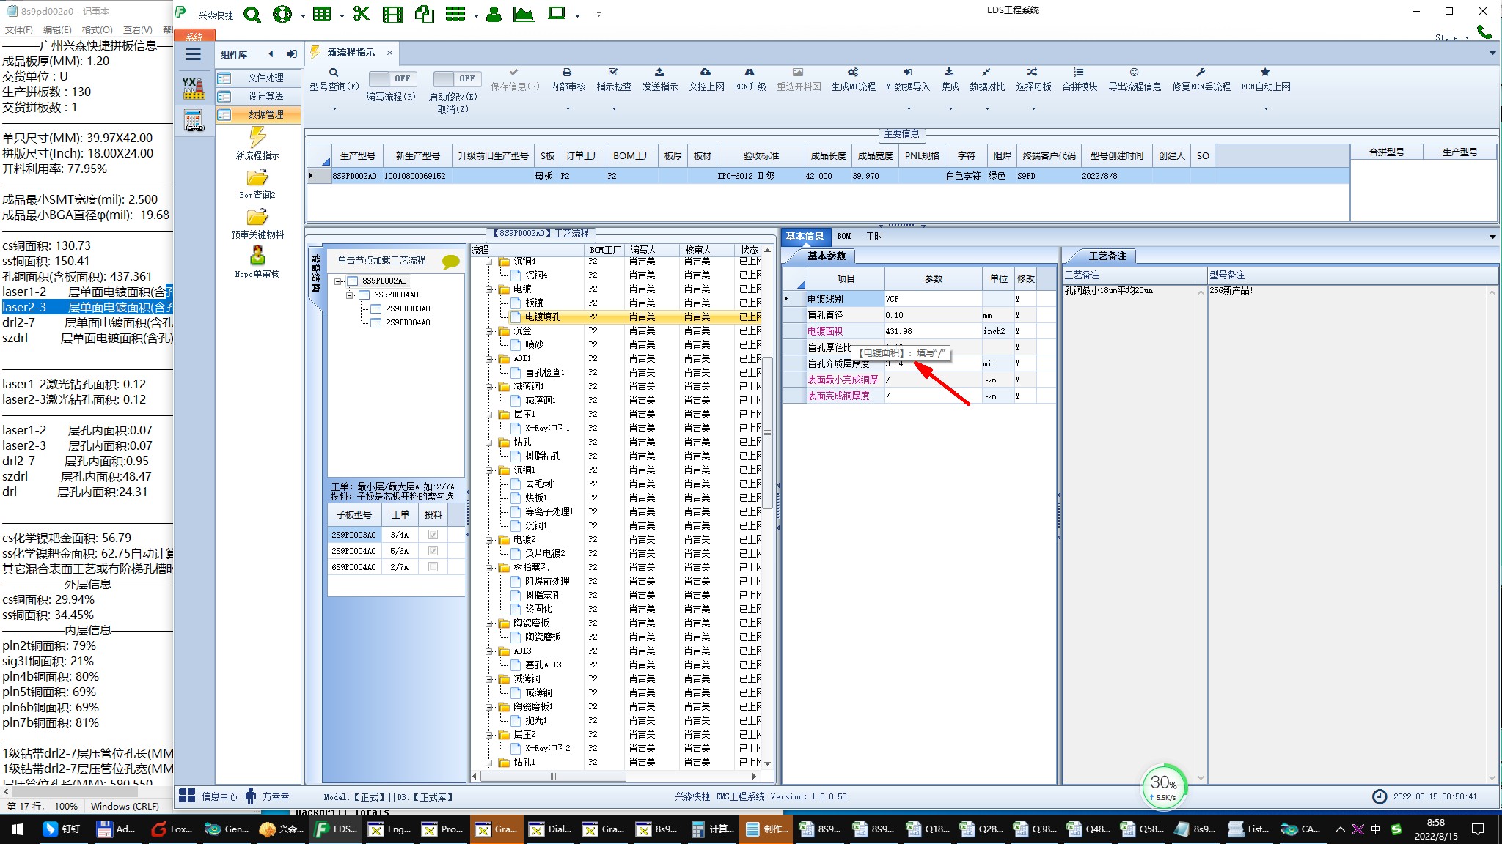
Task: Open dropdown arrow under 内部审核
Action: [x=568, y=109]
